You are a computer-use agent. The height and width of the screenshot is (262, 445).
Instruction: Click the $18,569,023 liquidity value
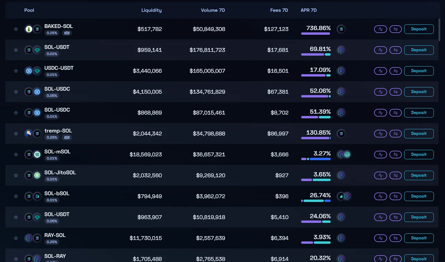pos(146,155)
